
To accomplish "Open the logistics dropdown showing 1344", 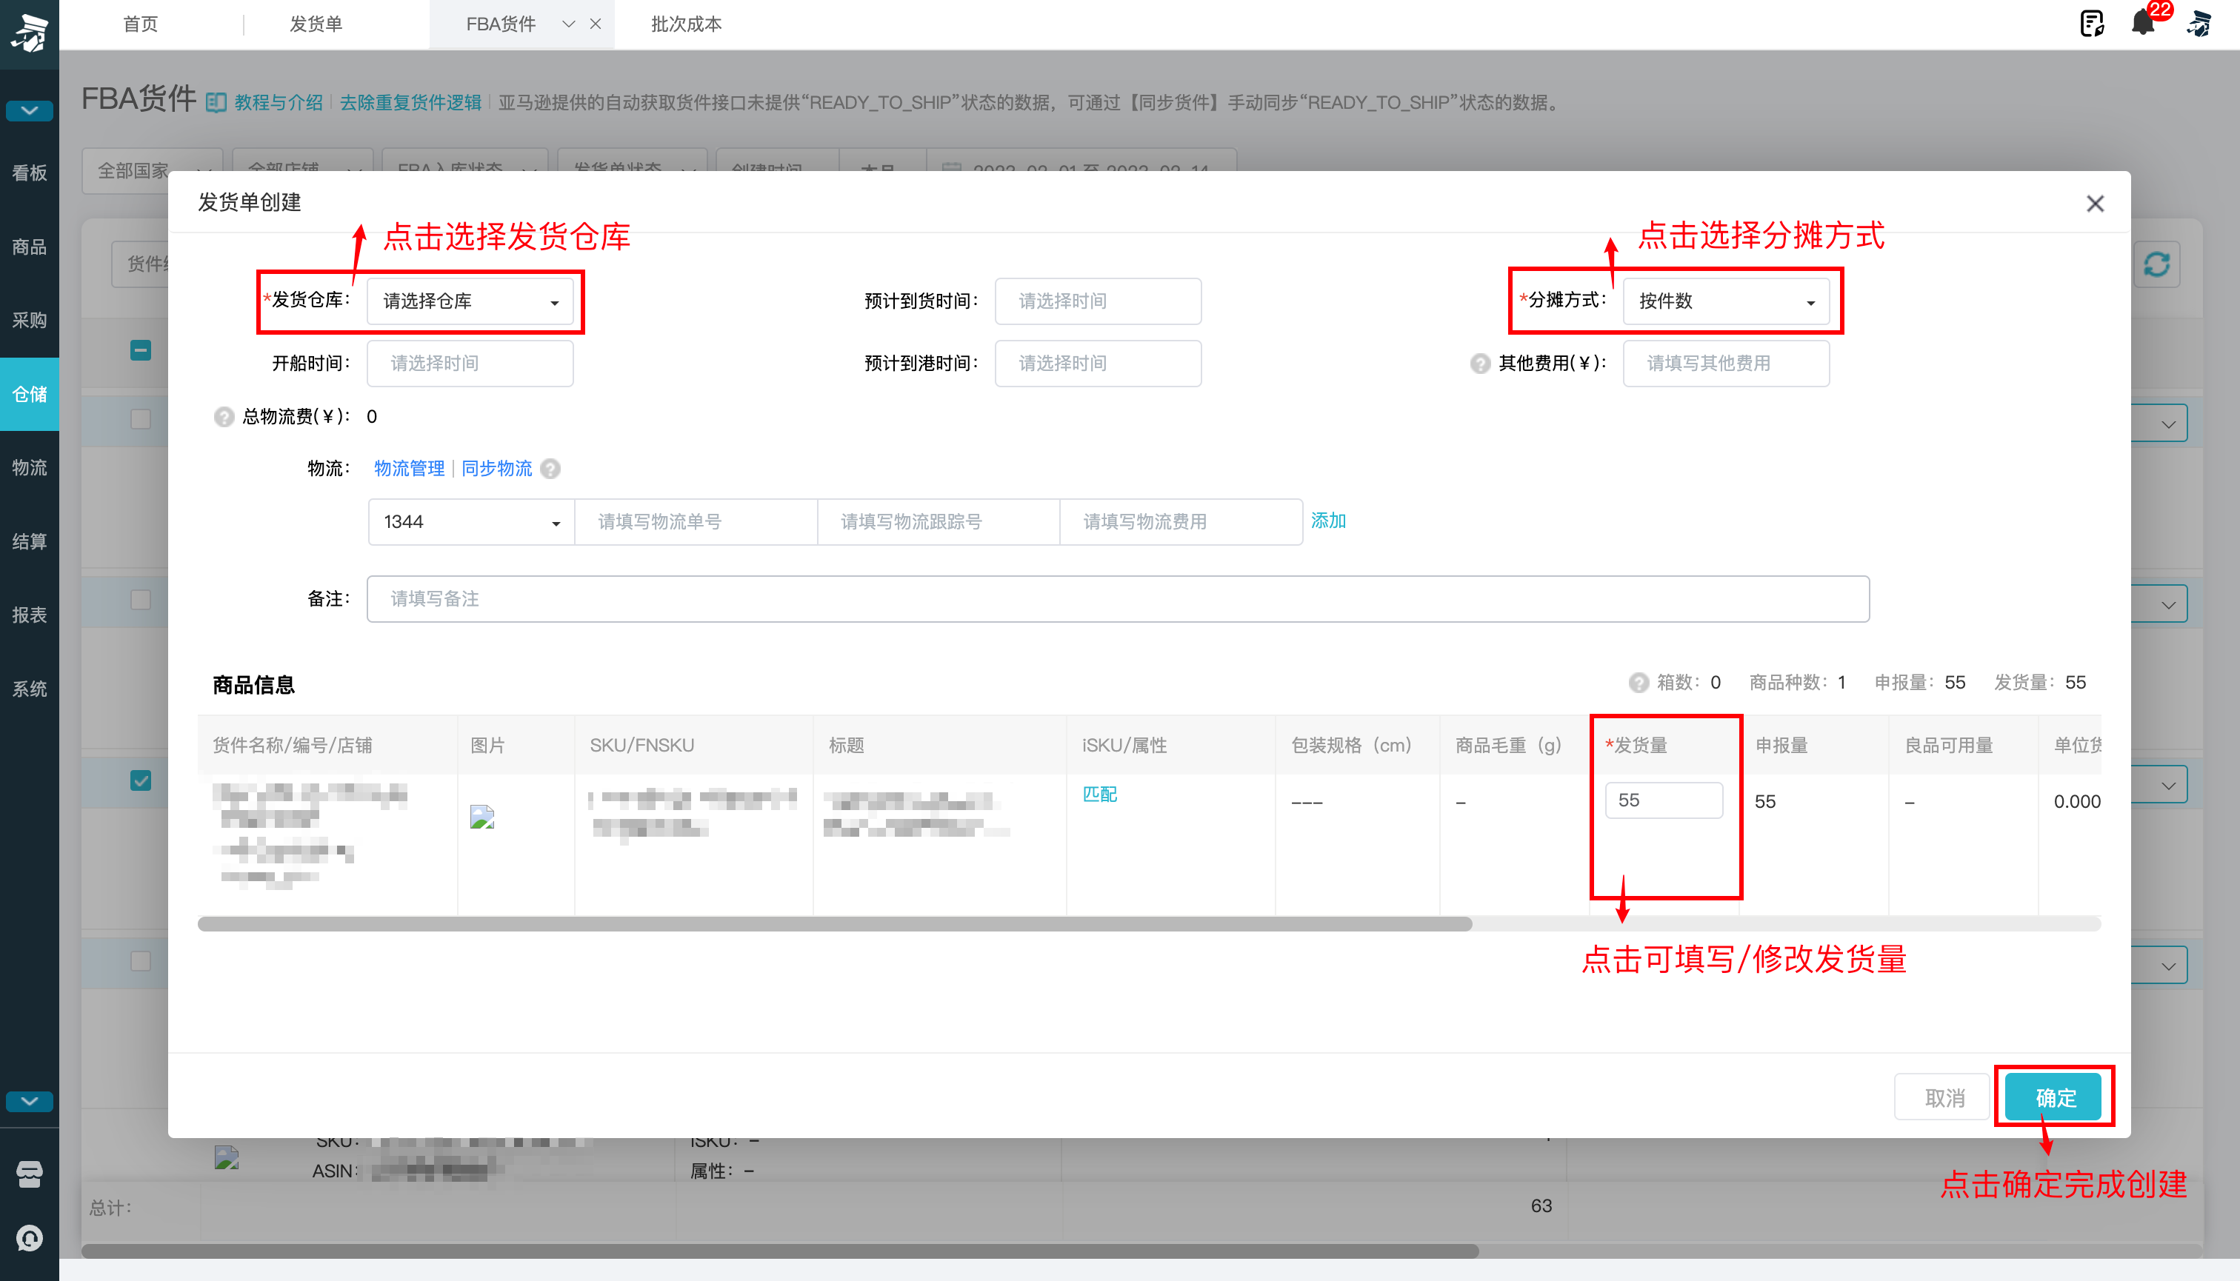I will [x=471, y=522].
